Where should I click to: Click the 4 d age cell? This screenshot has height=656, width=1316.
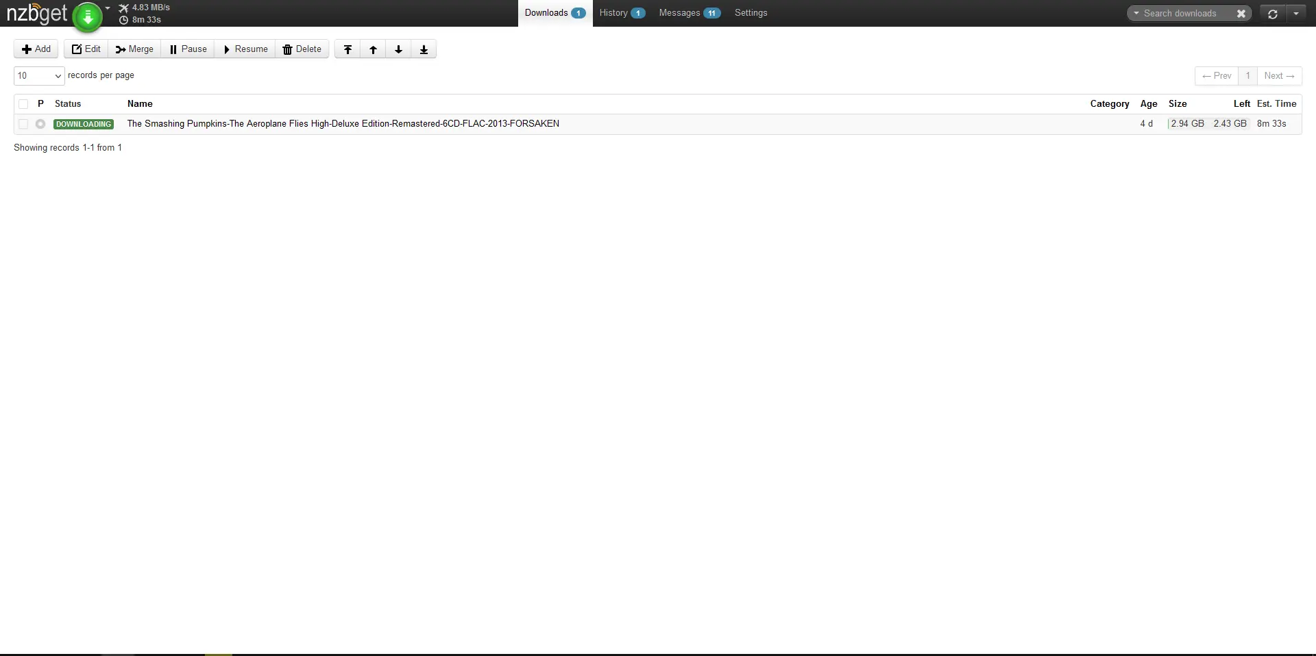click(x=1146, y=124)
